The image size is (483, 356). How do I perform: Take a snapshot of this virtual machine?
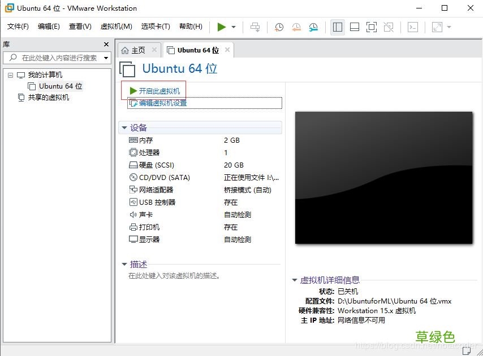point(279,27)
